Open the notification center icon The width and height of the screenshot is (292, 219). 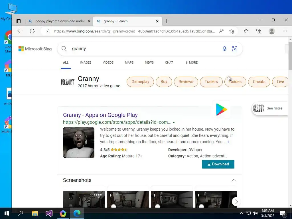coord(283,214)
